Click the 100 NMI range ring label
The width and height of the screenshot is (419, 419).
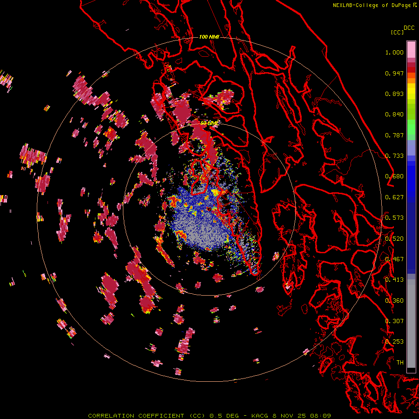click(209, 37)
